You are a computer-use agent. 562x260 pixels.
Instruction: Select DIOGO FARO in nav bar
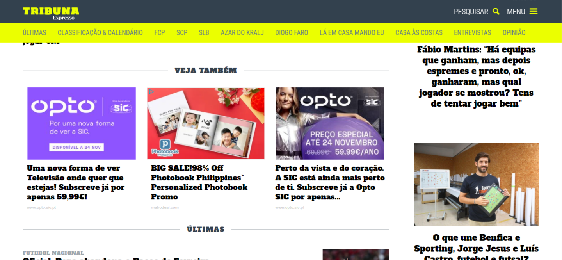pyautogui.click(x=292, y=33)
